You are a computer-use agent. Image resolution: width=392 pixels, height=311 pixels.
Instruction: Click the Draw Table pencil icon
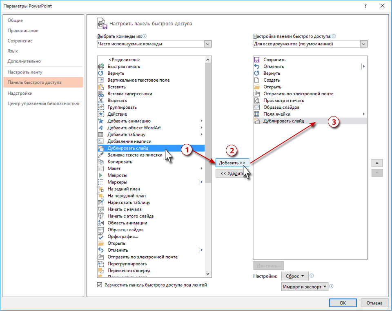point(101,202)
